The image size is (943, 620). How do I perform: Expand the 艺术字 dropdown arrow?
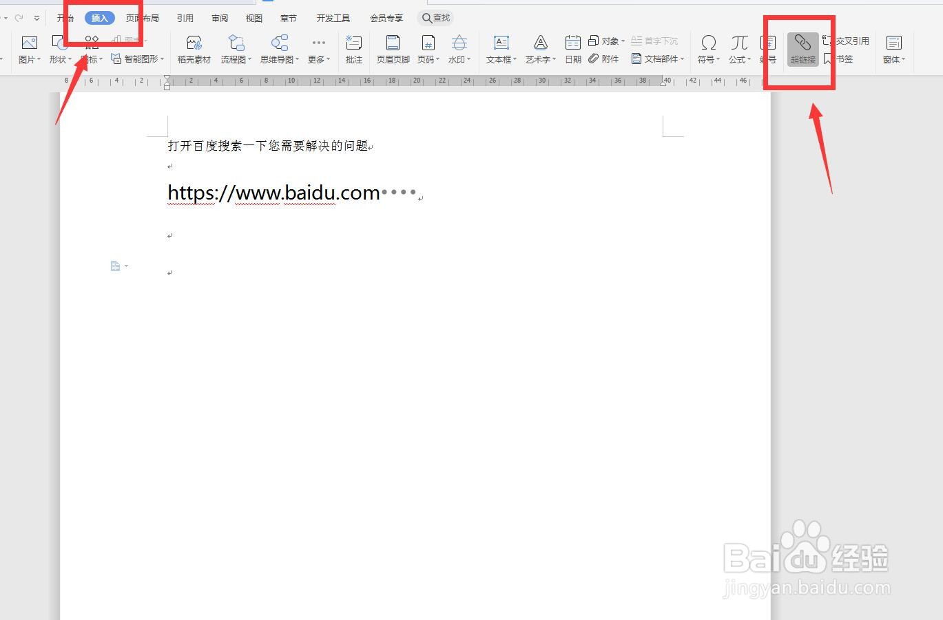point(555,60)
